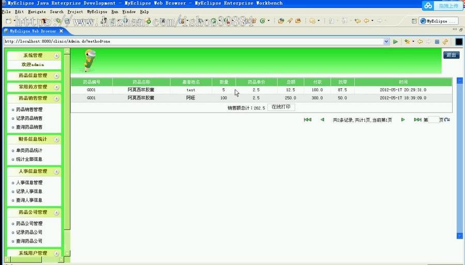Viewport: 465px width, 265px height.
Task: Expand the 系统用户管理 section chevron
Action: 56,254
